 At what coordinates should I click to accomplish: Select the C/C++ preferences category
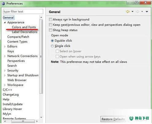coord(7,90)
